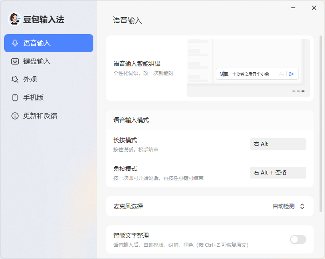
Task: Click the keyboard icon in sidebar
Action: pos(15,61)
